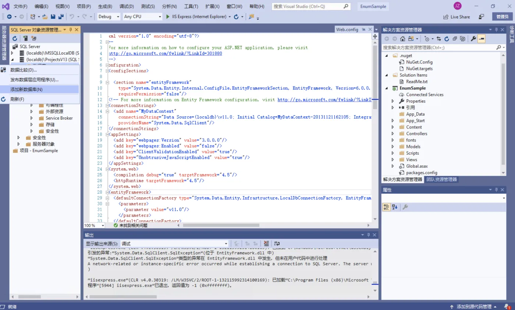Click the New Project toolbar icon
Screen dimensions: 515x310
pyautogui.click(x=33, y=17)
